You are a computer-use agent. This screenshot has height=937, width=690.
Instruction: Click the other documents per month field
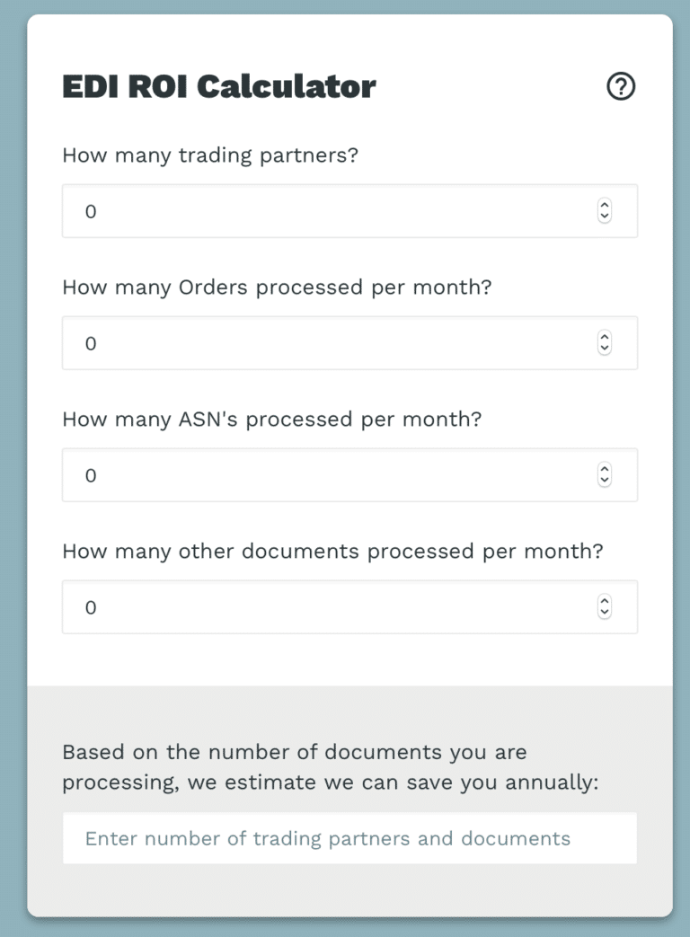(349, 607)
